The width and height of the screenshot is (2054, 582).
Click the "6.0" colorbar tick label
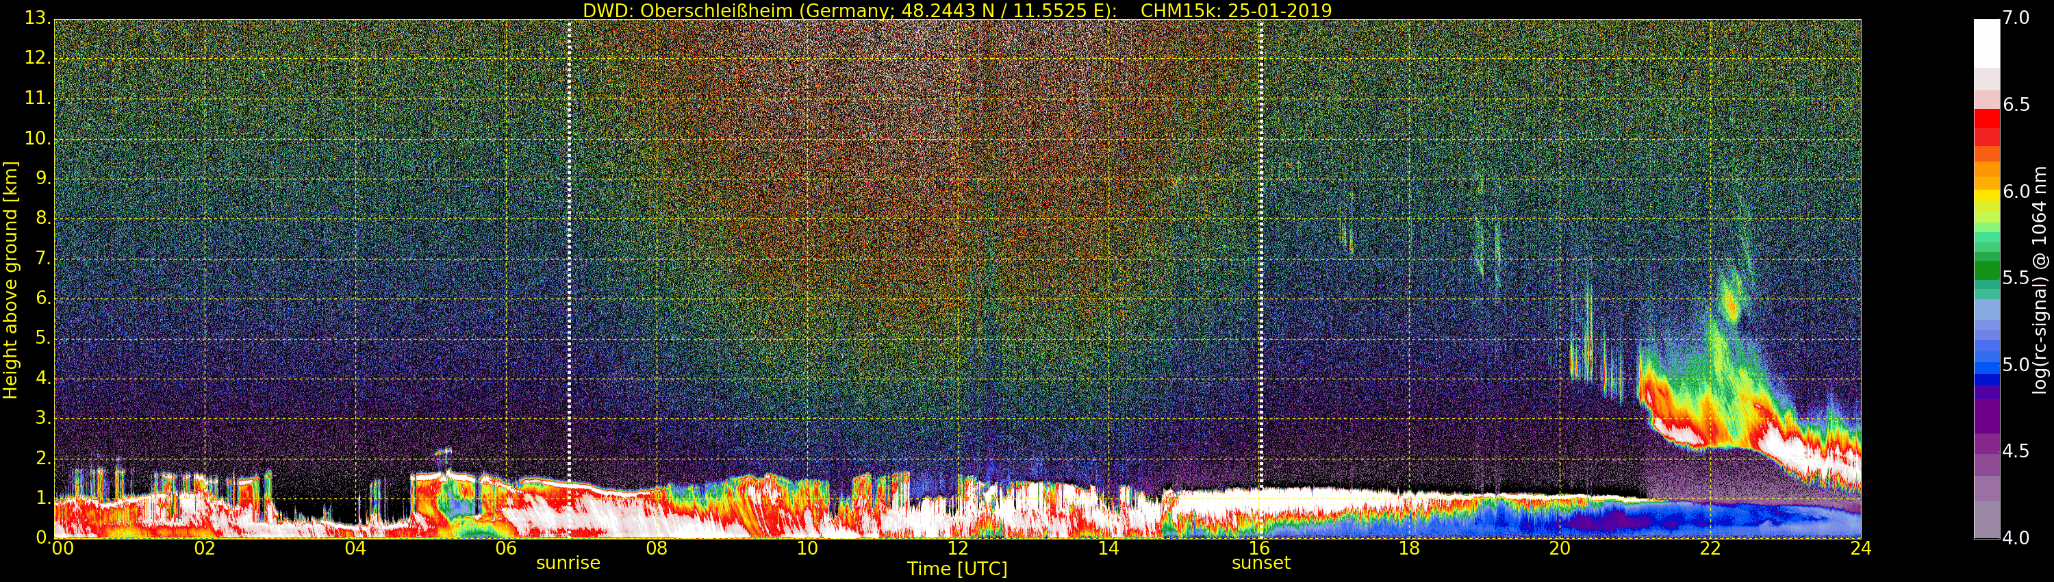(x=2016, y=191)
